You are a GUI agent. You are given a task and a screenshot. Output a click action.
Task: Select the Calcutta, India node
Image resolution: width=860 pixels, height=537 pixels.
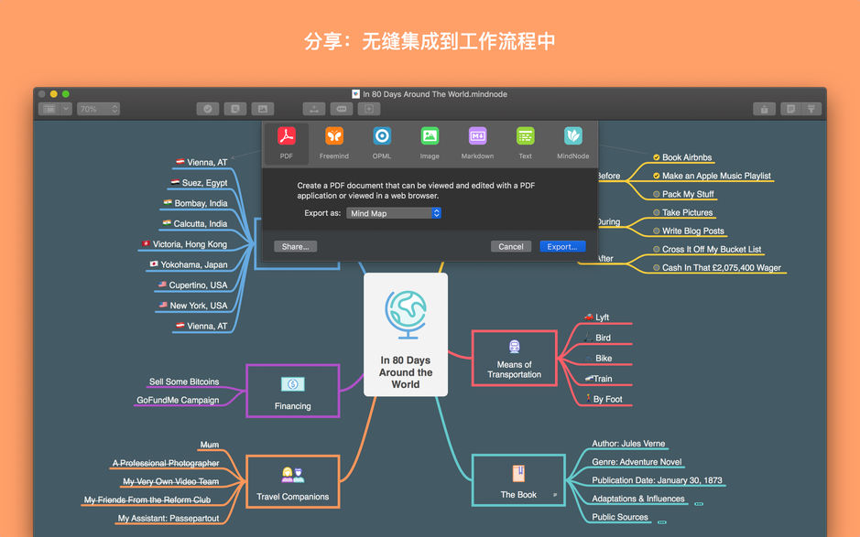pos(201,223)
